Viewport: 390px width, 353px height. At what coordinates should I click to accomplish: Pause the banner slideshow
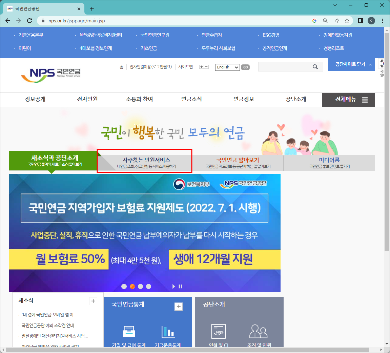coord(180,286)
